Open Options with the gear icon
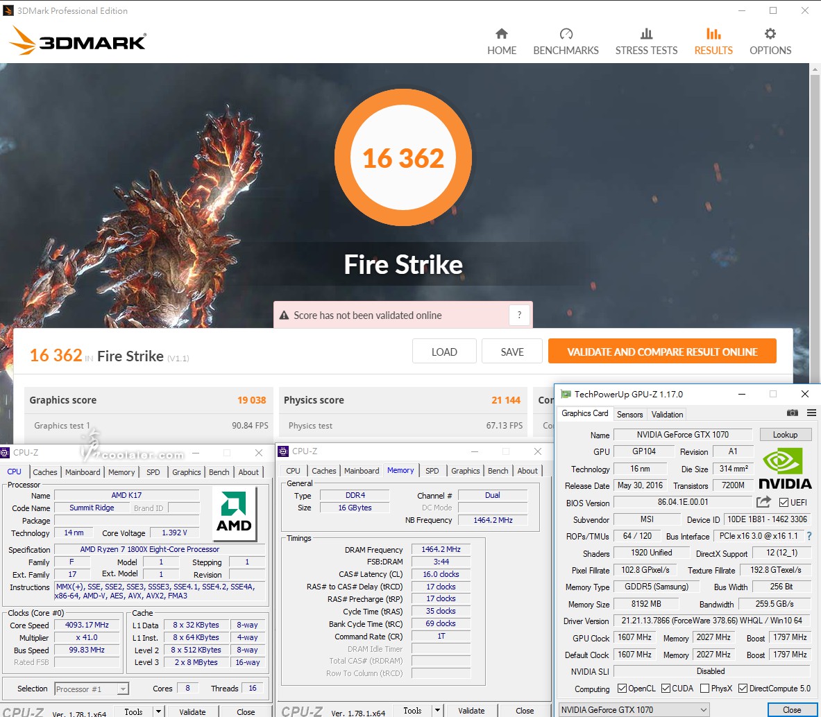 770,34
